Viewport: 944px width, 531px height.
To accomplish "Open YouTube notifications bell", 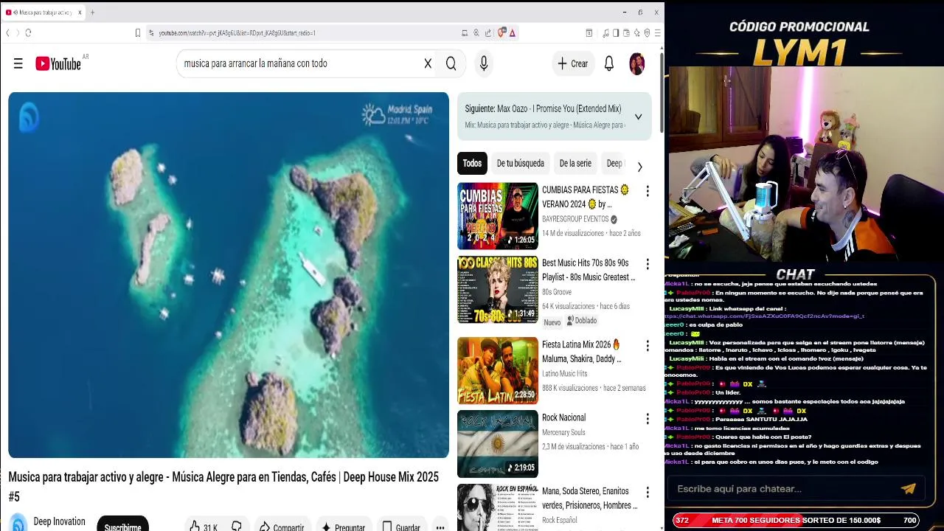I will [609, 63].
